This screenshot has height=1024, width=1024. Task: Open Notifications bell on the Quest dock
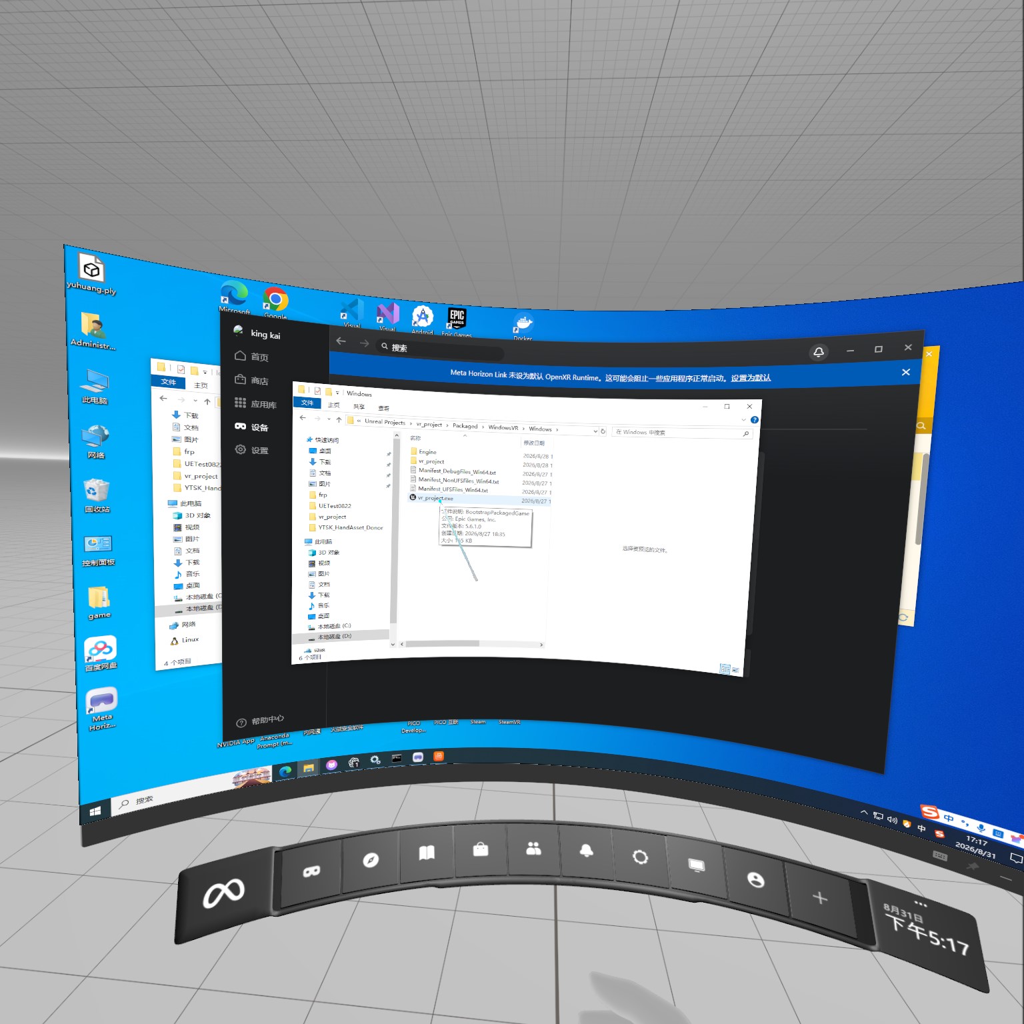(587, 851)
